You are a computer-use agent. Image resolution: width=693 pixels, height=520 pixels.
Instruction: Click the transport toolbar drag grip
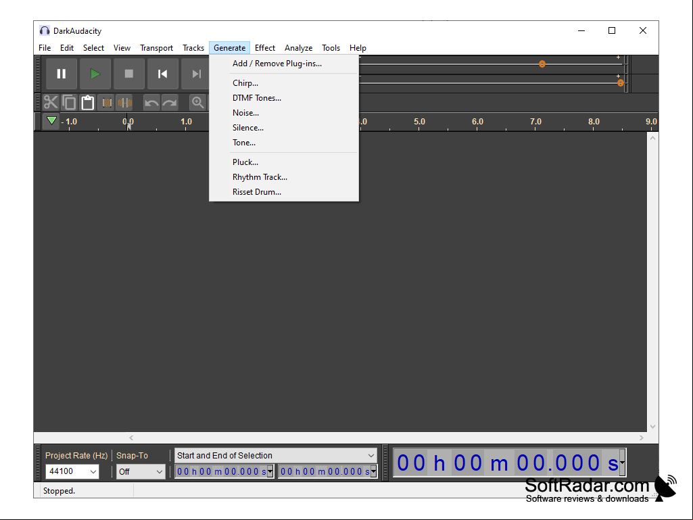38,74
